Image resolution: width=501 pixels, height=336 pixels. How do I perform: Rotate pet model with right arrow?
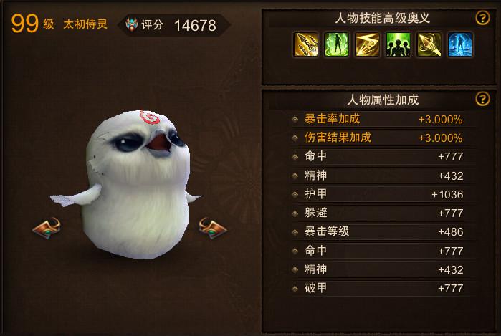tap(212, 228)
